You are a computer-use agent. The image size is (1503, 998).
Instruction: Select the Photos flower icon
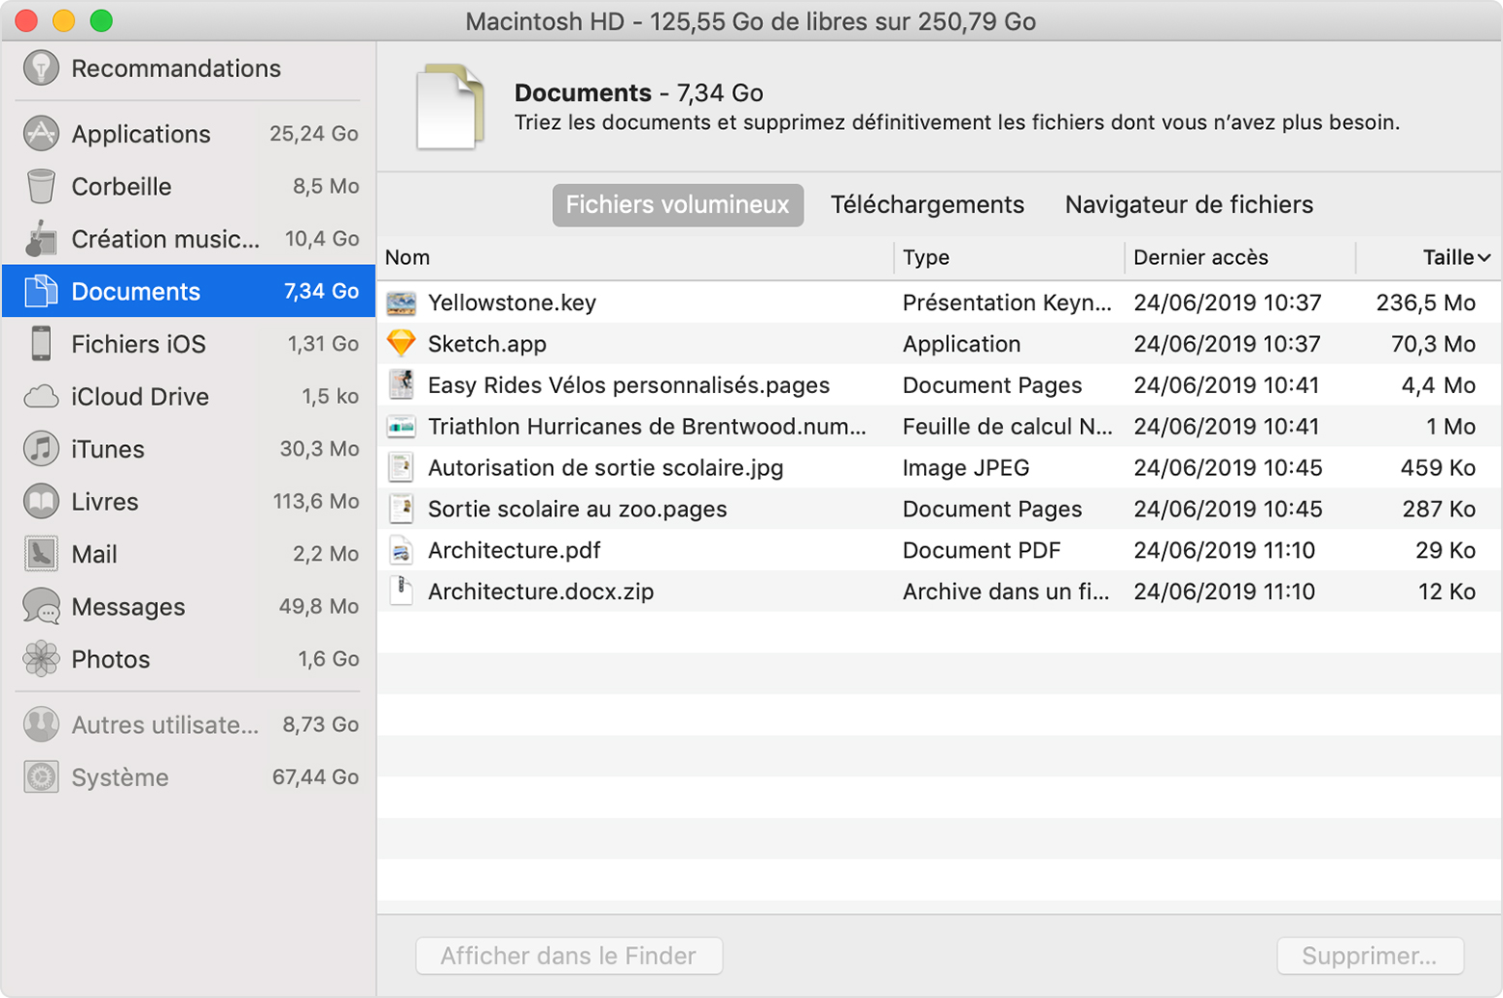point(40,659)
